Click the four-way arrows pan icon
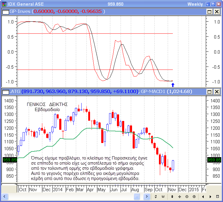Image resolution: width=223 pixels, height=202 pixels. point(179,197)
